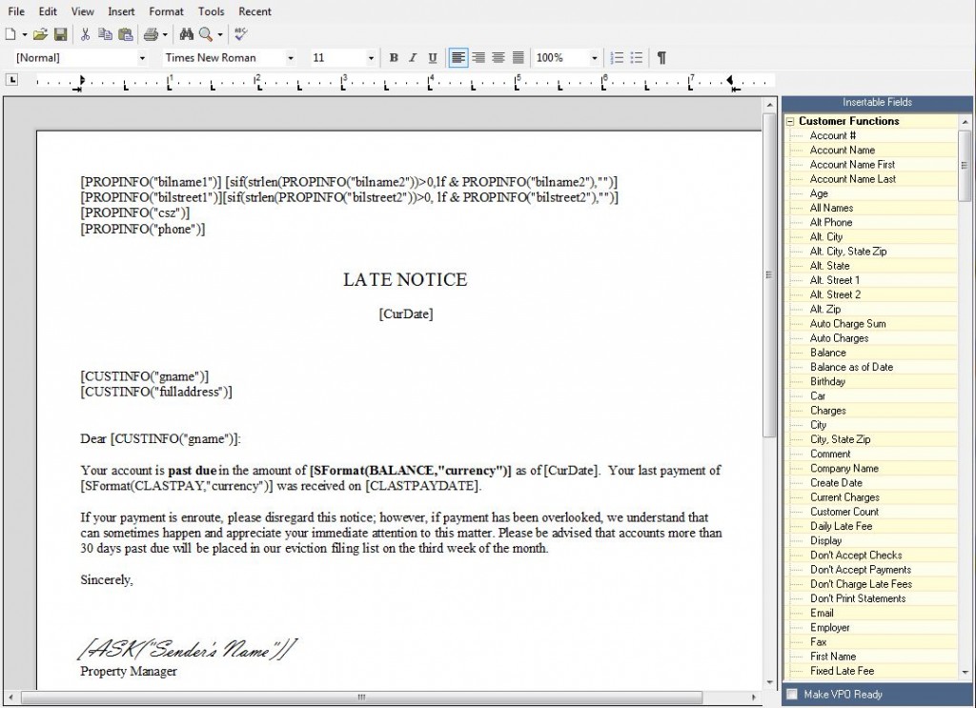Screen dimensions: 976x708
Task: Click the fields list scroll-up arrow
Action: pos(965,121)
